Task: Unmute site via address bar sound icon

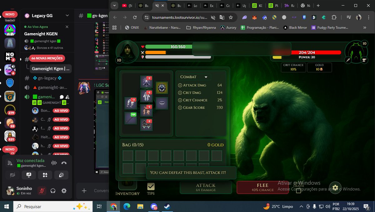Action: 213,18
